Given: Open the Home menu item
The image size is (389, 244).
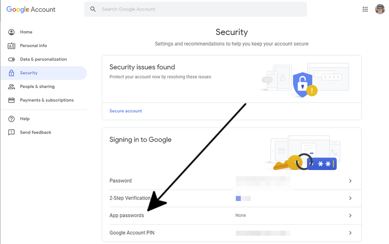Looking at the screenshot, I should [x=26, y=32].
